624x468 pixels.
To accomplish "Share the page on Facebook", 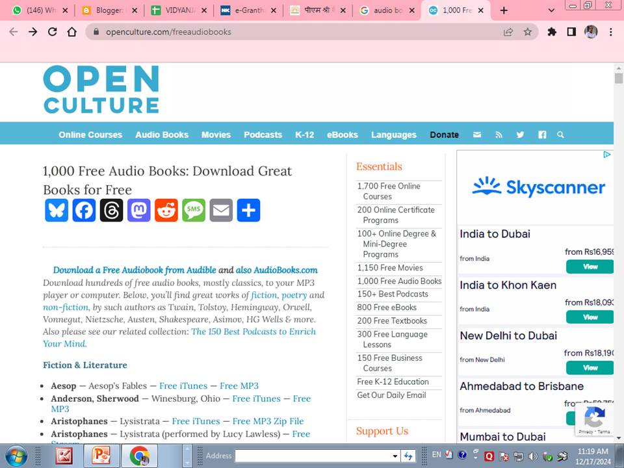I will [x=84, y=210].
